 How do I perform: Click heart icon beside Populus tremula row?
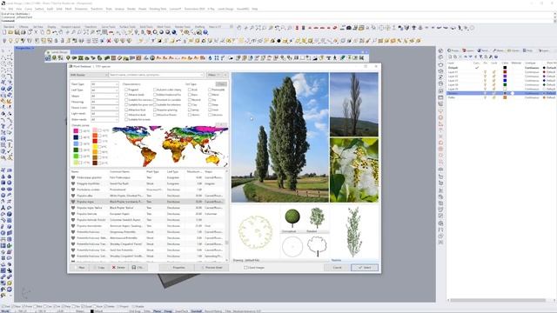pos(73,214)
